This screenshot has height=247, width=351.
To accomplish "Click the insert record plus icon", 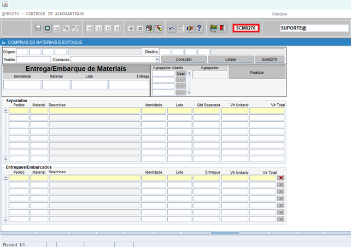I will coord(131,28).
